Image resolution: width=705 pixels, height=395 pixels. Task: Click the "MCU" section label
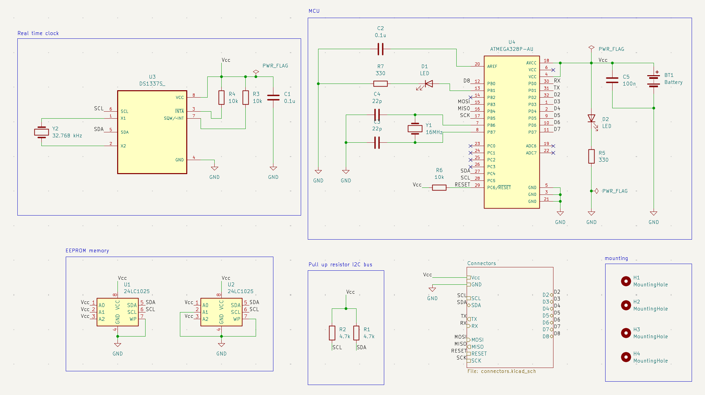click(314, 11)
